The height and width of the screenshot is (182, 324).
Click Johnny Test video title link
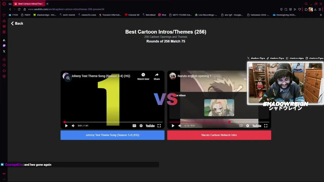tap(101, 76)
